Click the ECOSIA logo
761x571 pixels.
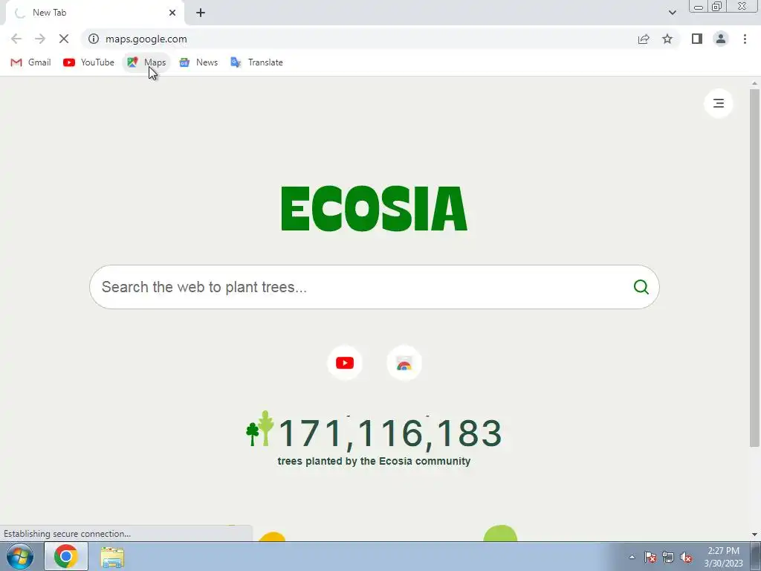pyautogui.click(x=375, y=208)
